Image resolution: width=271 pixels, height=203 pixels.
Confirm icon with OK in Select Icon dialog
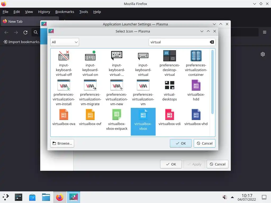point(180,143)
